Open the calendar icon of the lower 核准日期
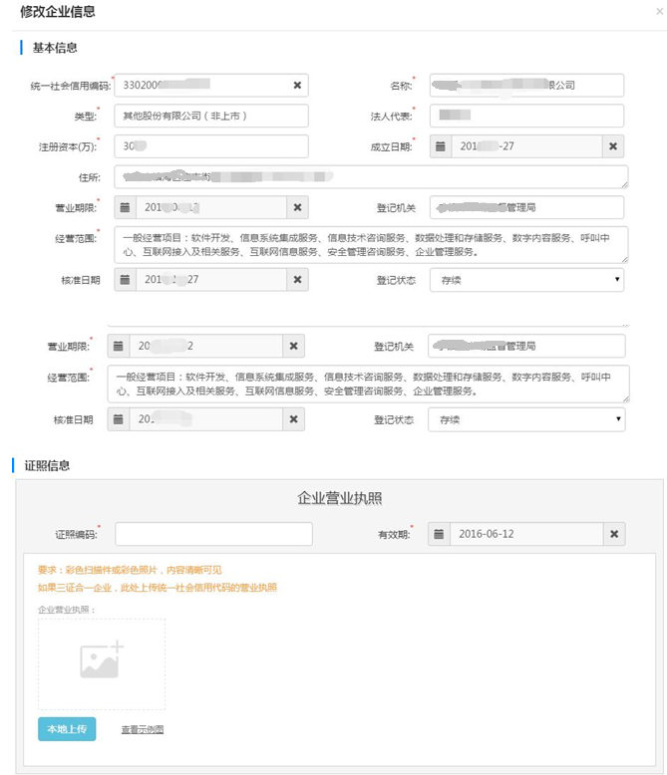Viewport: 667px width, 775px height. click(x=119, y=419)
